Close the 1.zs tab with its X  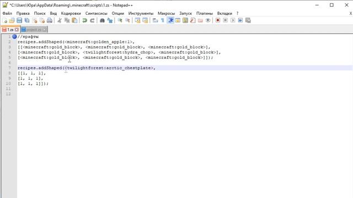coord(17,30)
